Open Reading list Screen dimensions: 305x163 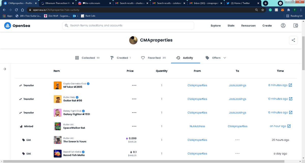[294, 16]
